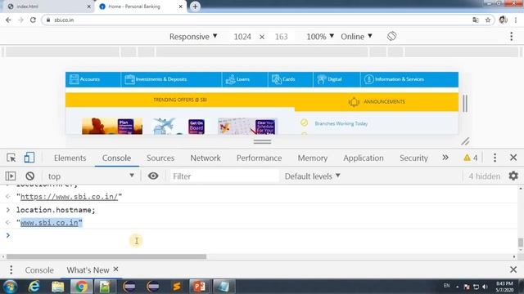Open console settings gear icon
524x294 pixels.
click(x=513, y=176)
